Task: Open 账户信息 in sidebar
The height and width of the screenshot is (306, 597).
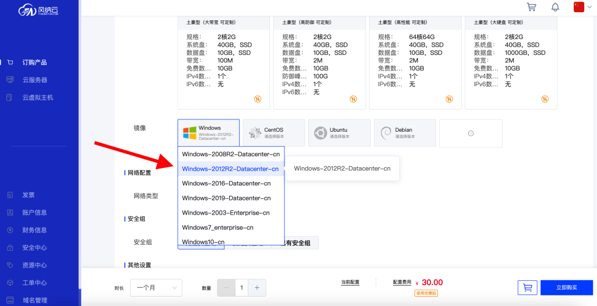Action: click(x=34, y=212)
